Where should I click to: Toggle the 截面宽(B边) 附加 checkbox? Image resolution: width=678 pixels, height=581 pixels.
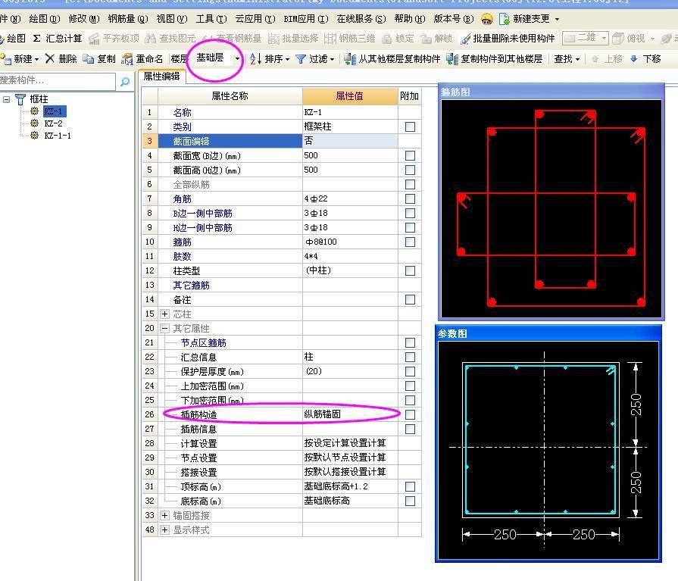point(410,155)
